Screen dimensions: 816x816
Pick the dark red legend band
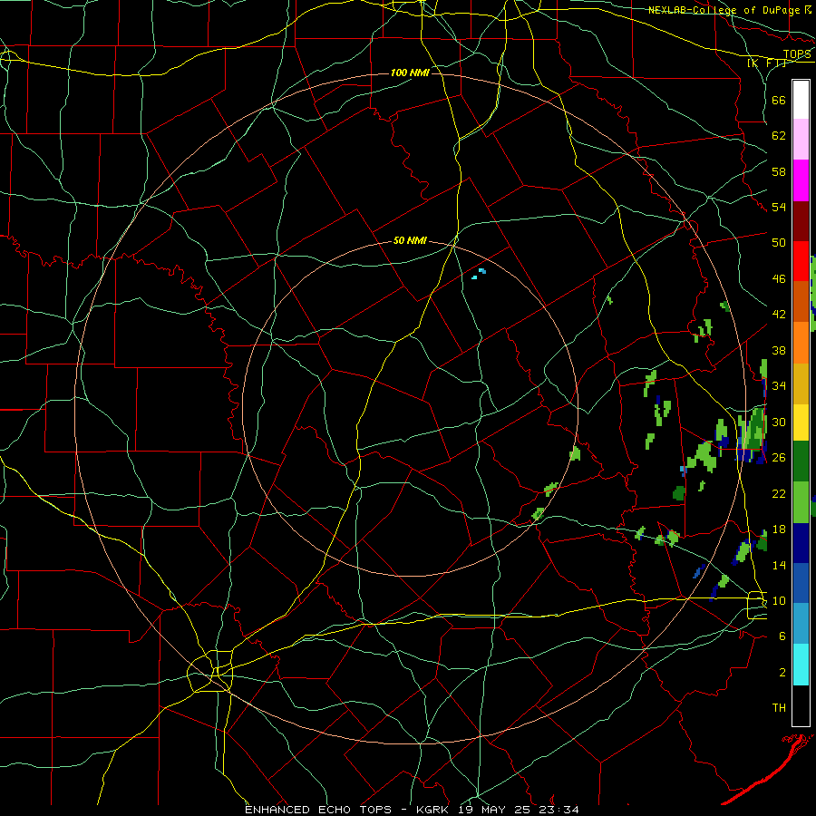[x=801, y=221]
